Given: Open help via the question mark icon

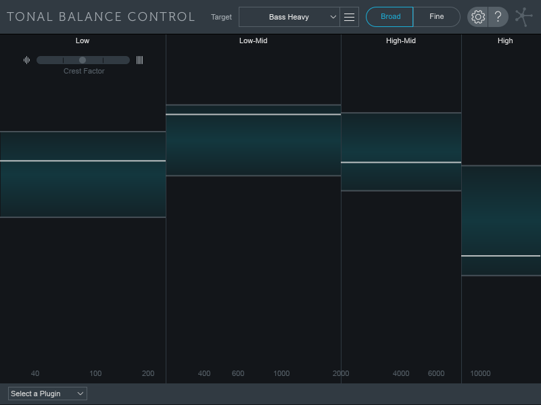Looking at the screenshot, I should (x=498, y=17).
